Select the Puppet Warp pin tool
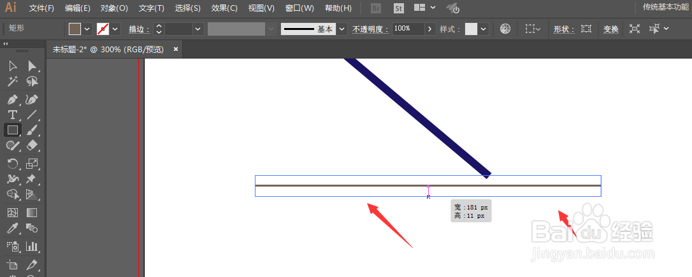 click(32, 179)
